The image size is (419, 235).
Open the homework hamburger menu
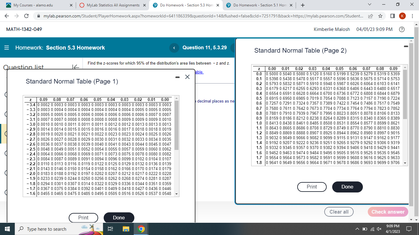[6, 48]
